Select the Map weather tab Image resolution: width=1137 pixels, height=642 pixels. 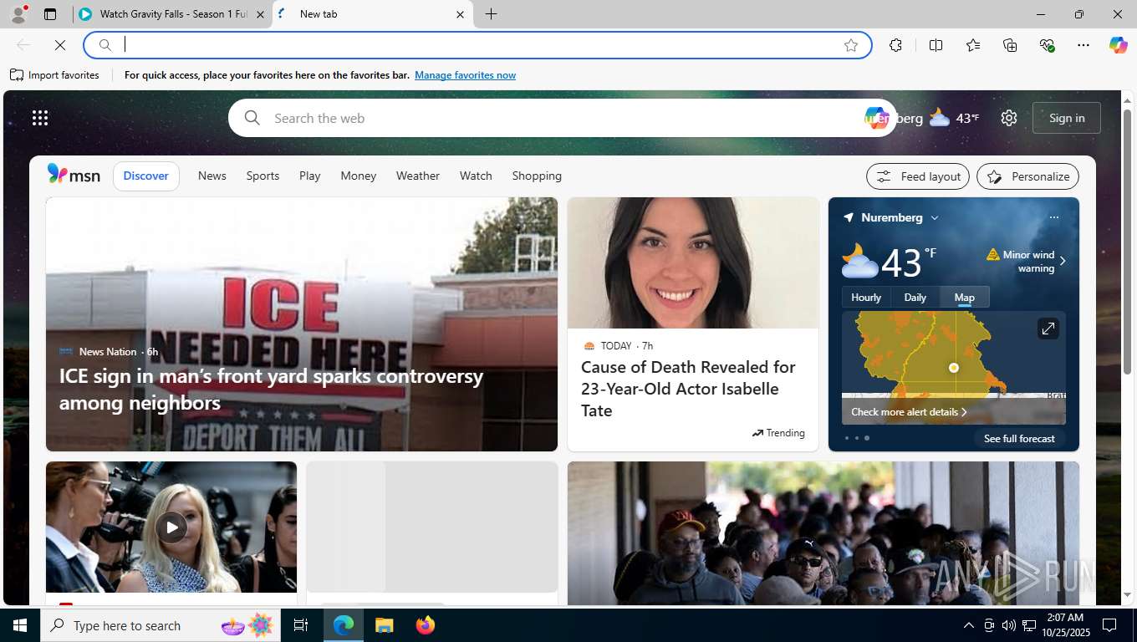pos(965,298)
